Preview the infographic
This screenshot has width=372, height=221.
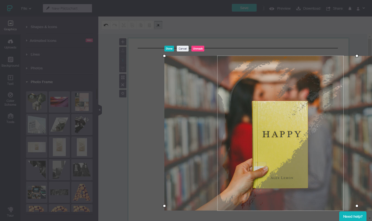[280, 9]
